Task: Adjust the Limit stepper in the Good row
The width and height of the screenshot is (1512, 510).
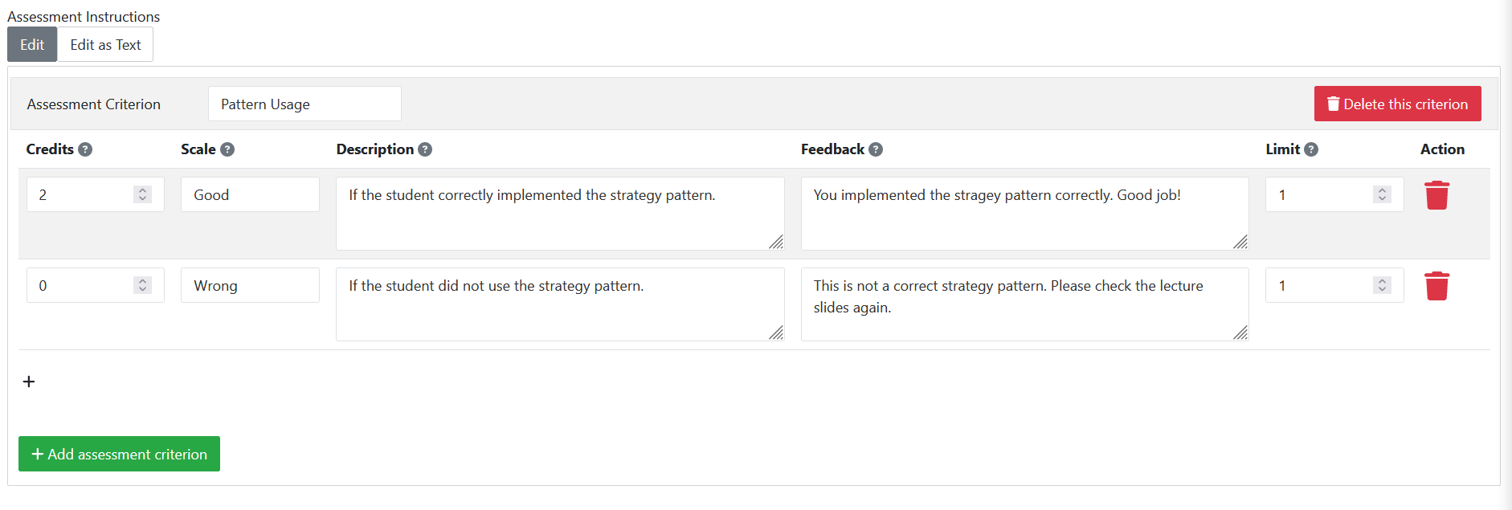Action: [x=1382, y=194]
